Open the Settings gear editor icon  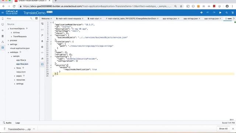(42, 47)
